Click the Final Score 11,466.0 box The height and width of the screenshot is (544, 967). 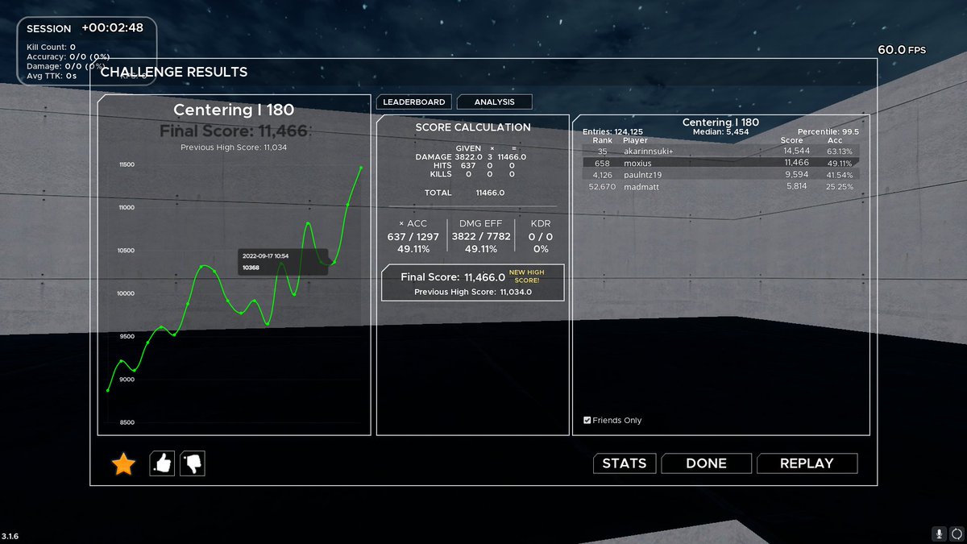pyautogui.click(x=472, y=283)
